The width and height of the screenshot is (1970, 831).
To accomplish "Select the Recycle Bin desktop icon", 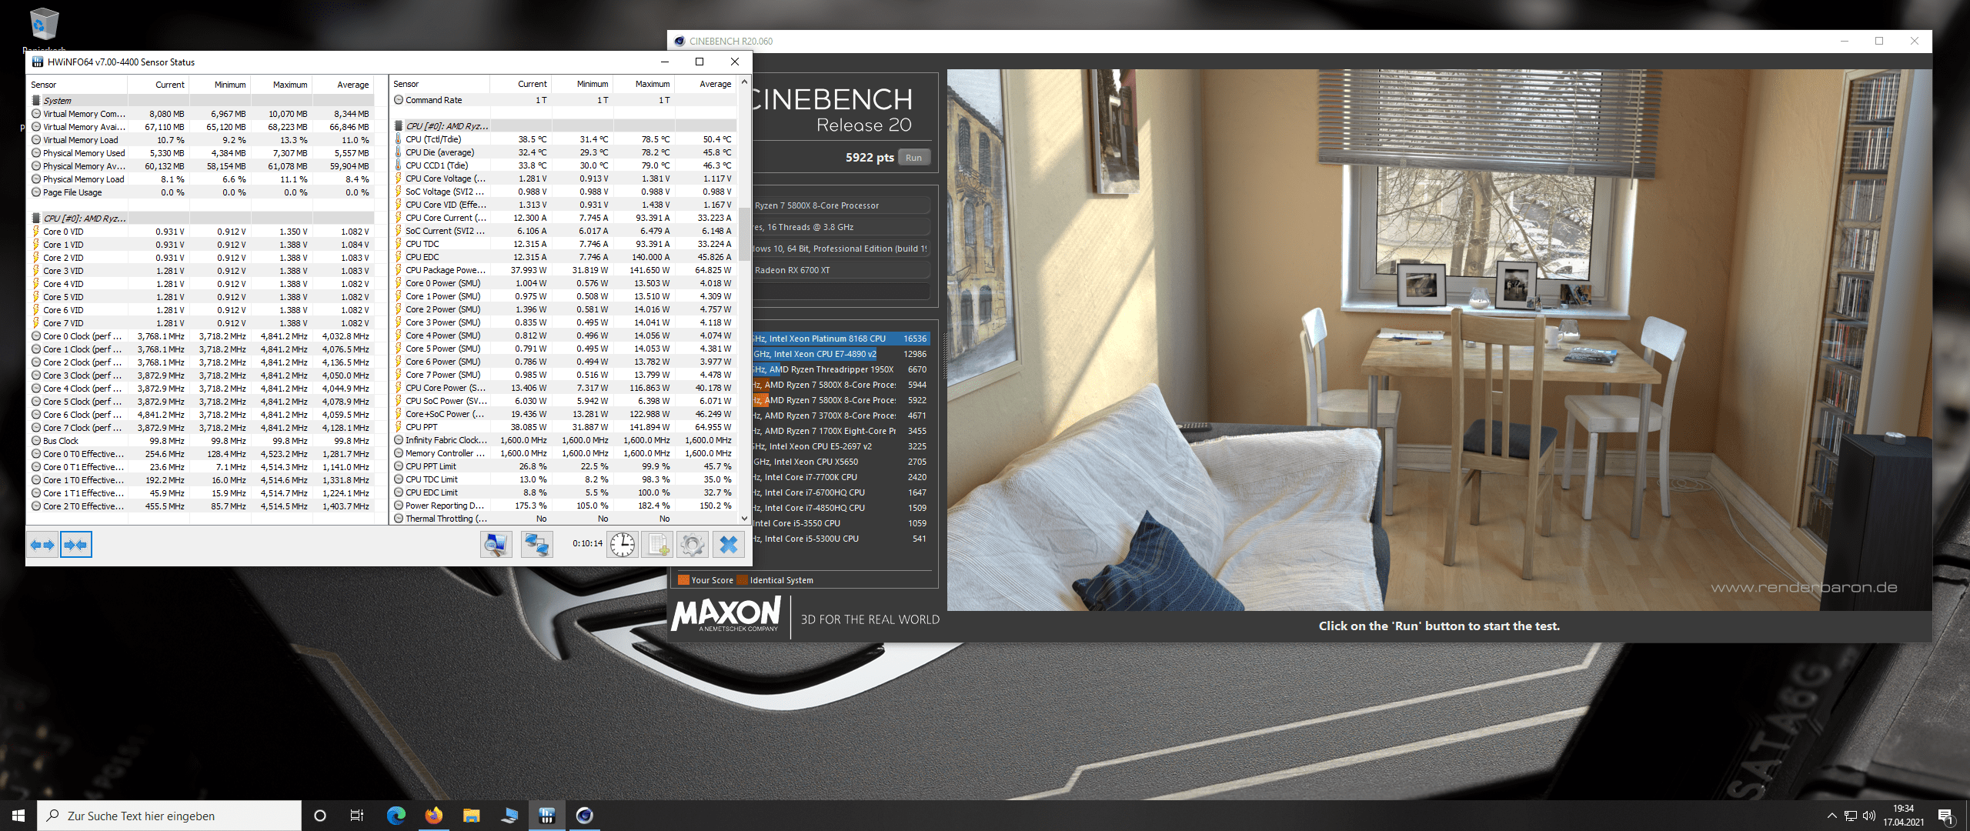I will [x=44, y=25].
